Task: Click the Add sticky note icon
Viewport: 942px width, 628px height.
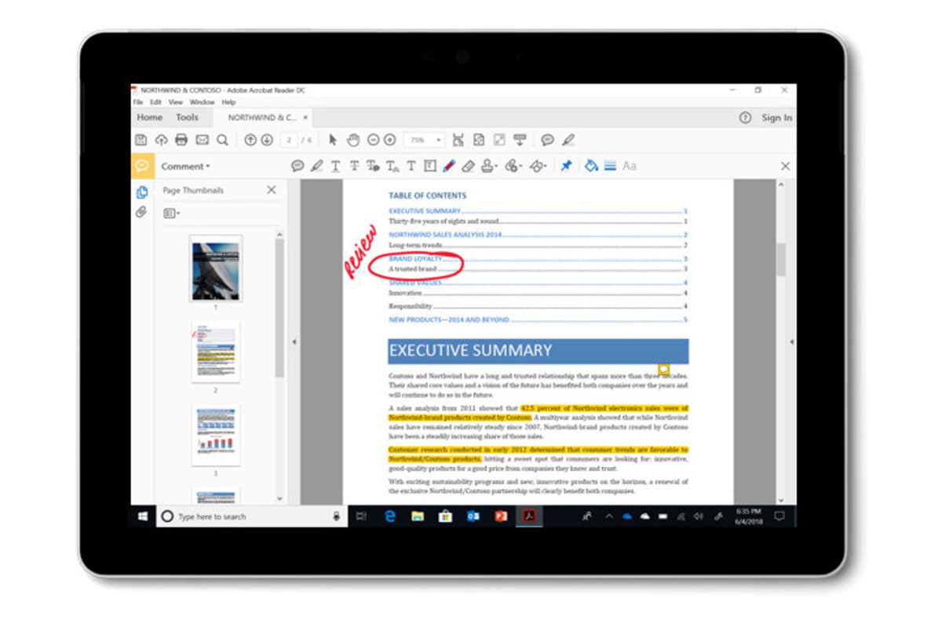Action: (x=298, y=166)
